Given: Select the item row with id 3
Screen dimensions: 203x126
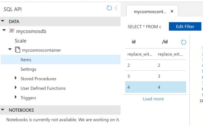Looking at the screenshot, I should [x=156, y=76].
